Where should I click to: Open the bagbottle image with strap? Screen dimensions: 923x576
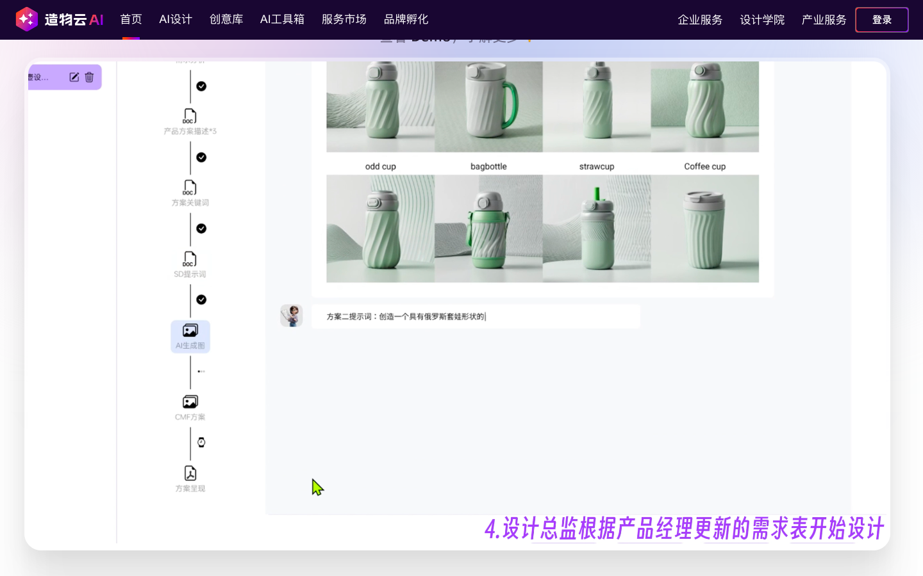[x=488, y=228]
